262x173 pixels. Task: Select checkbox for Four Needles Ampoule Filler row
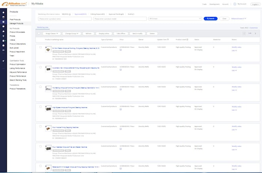click(40, 146)
